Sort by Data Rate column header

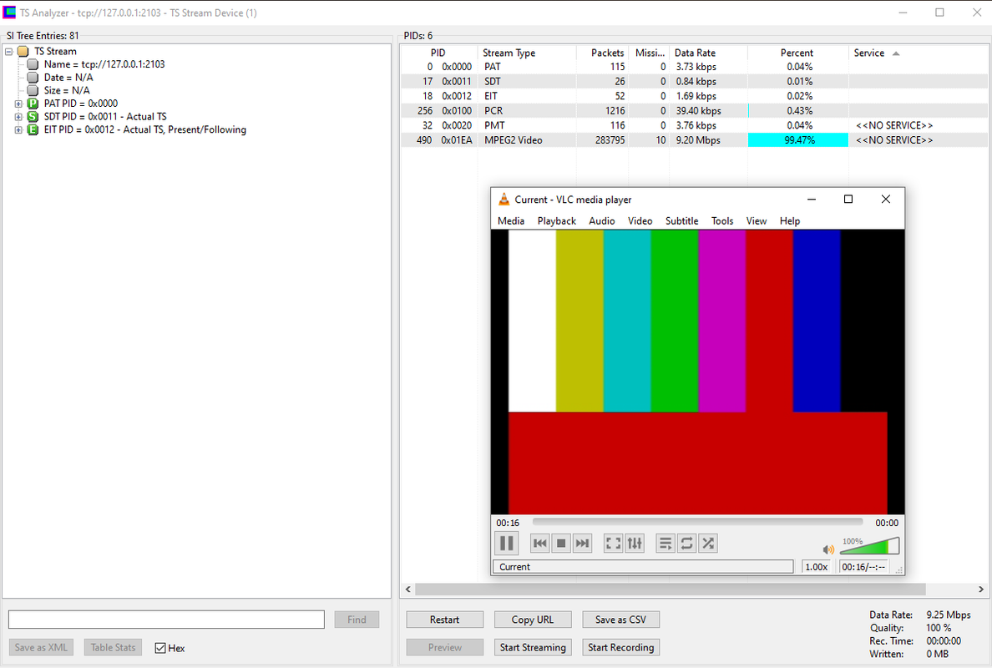(709, 53)
